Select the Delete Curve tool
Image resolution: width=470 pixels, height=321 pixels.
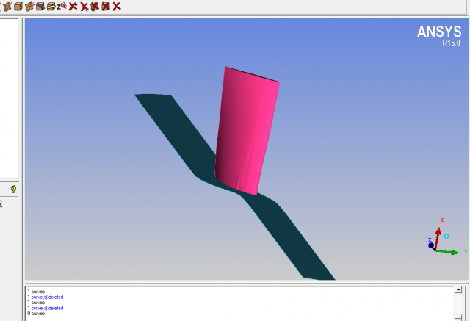tap(84, 6)
